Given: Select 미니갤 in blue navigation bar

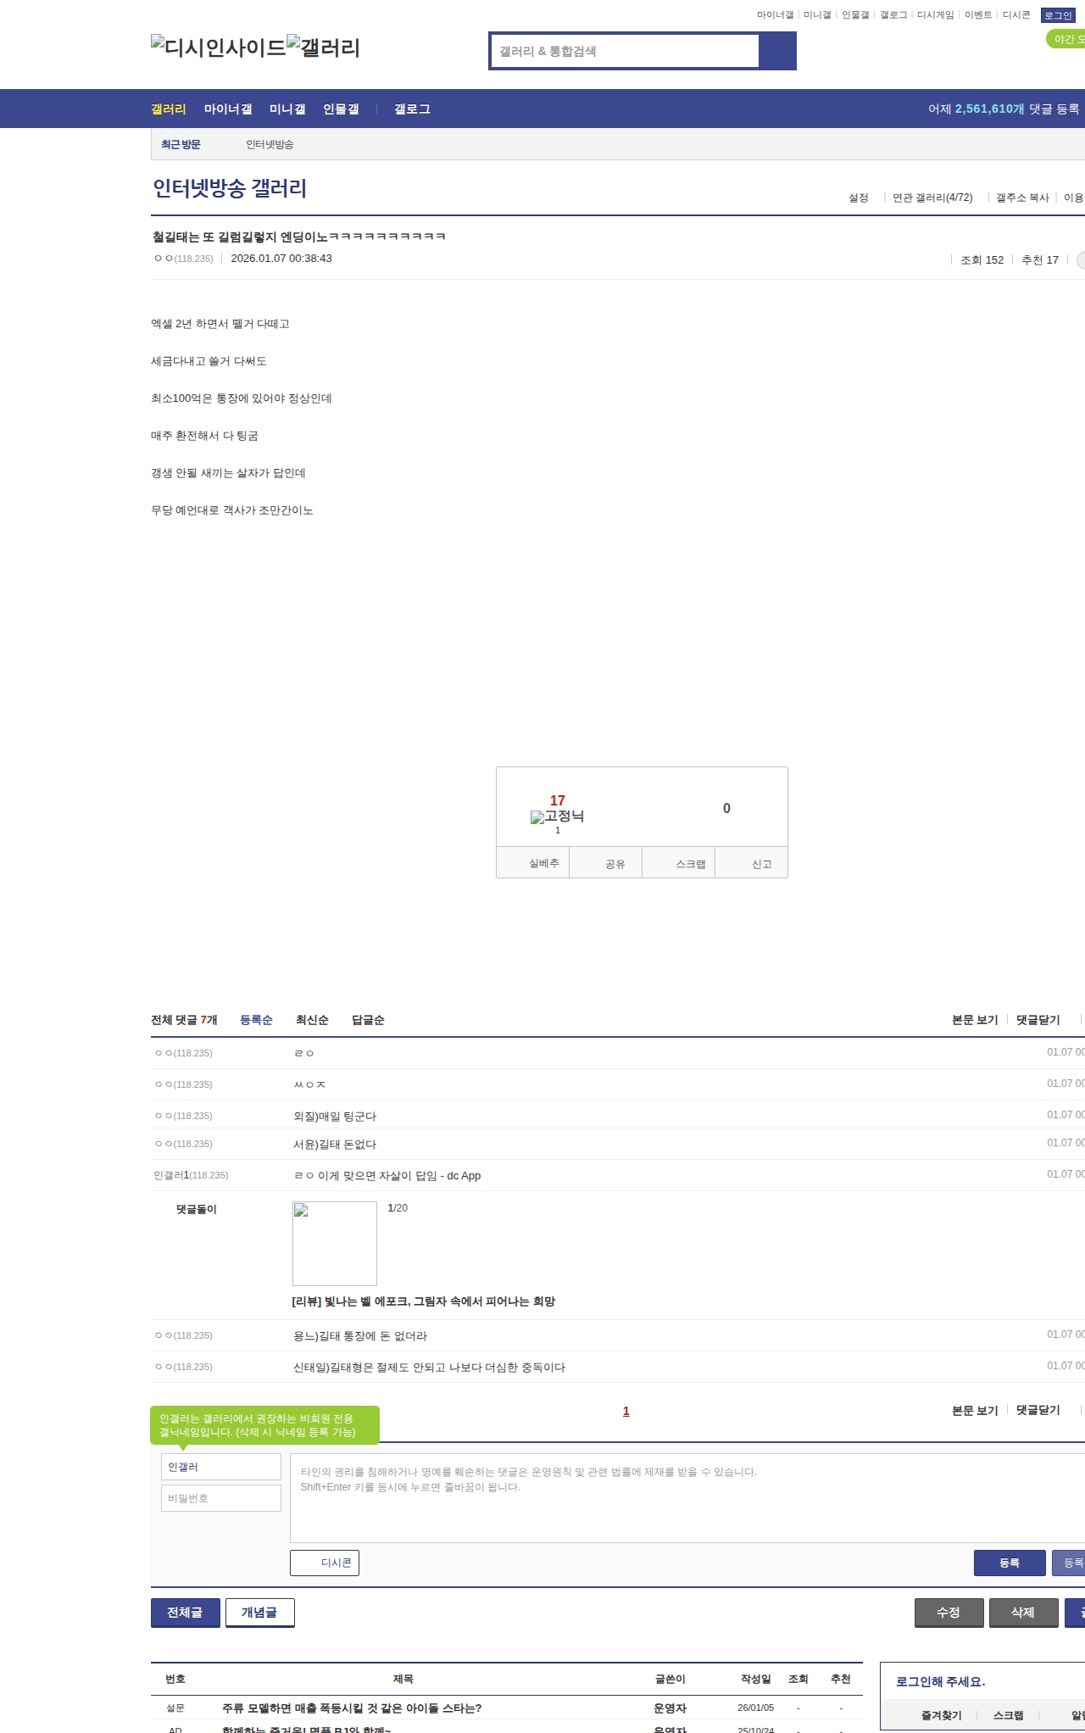Looking at the screenshot, I should [x=287, y=109].
